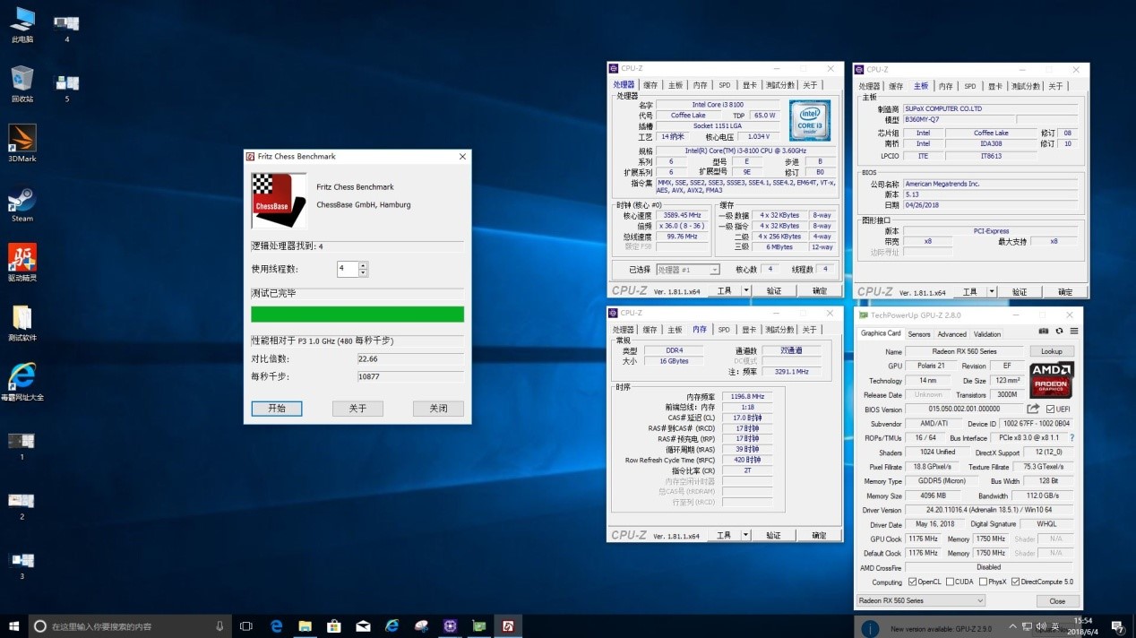
Task: Click the GPU-Z refresh icon
Action: pos(1060,331)
